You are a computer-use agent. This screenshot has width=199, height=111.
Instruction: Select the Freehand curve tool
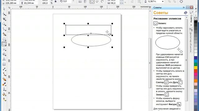point(4,29)
